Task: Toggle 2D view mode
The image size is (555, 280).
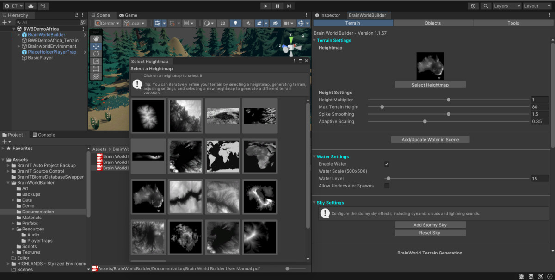Action: 222,23
